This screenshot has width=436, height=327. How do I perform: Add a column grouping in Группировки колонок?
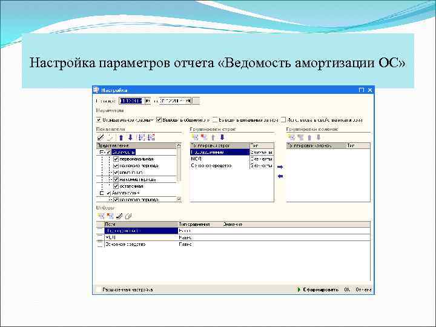291,137
